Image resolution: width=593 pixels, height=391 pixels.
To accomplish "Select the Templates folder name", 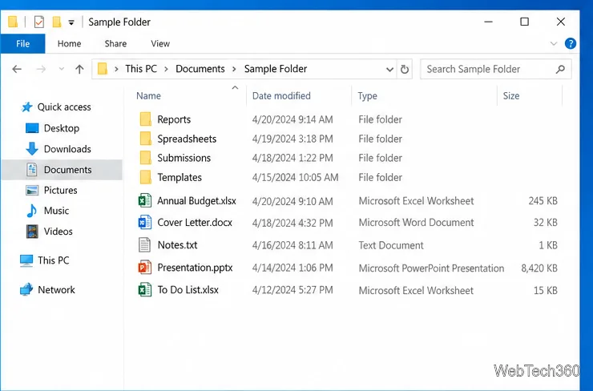I will pyautogui.click(x=180, y=178).
